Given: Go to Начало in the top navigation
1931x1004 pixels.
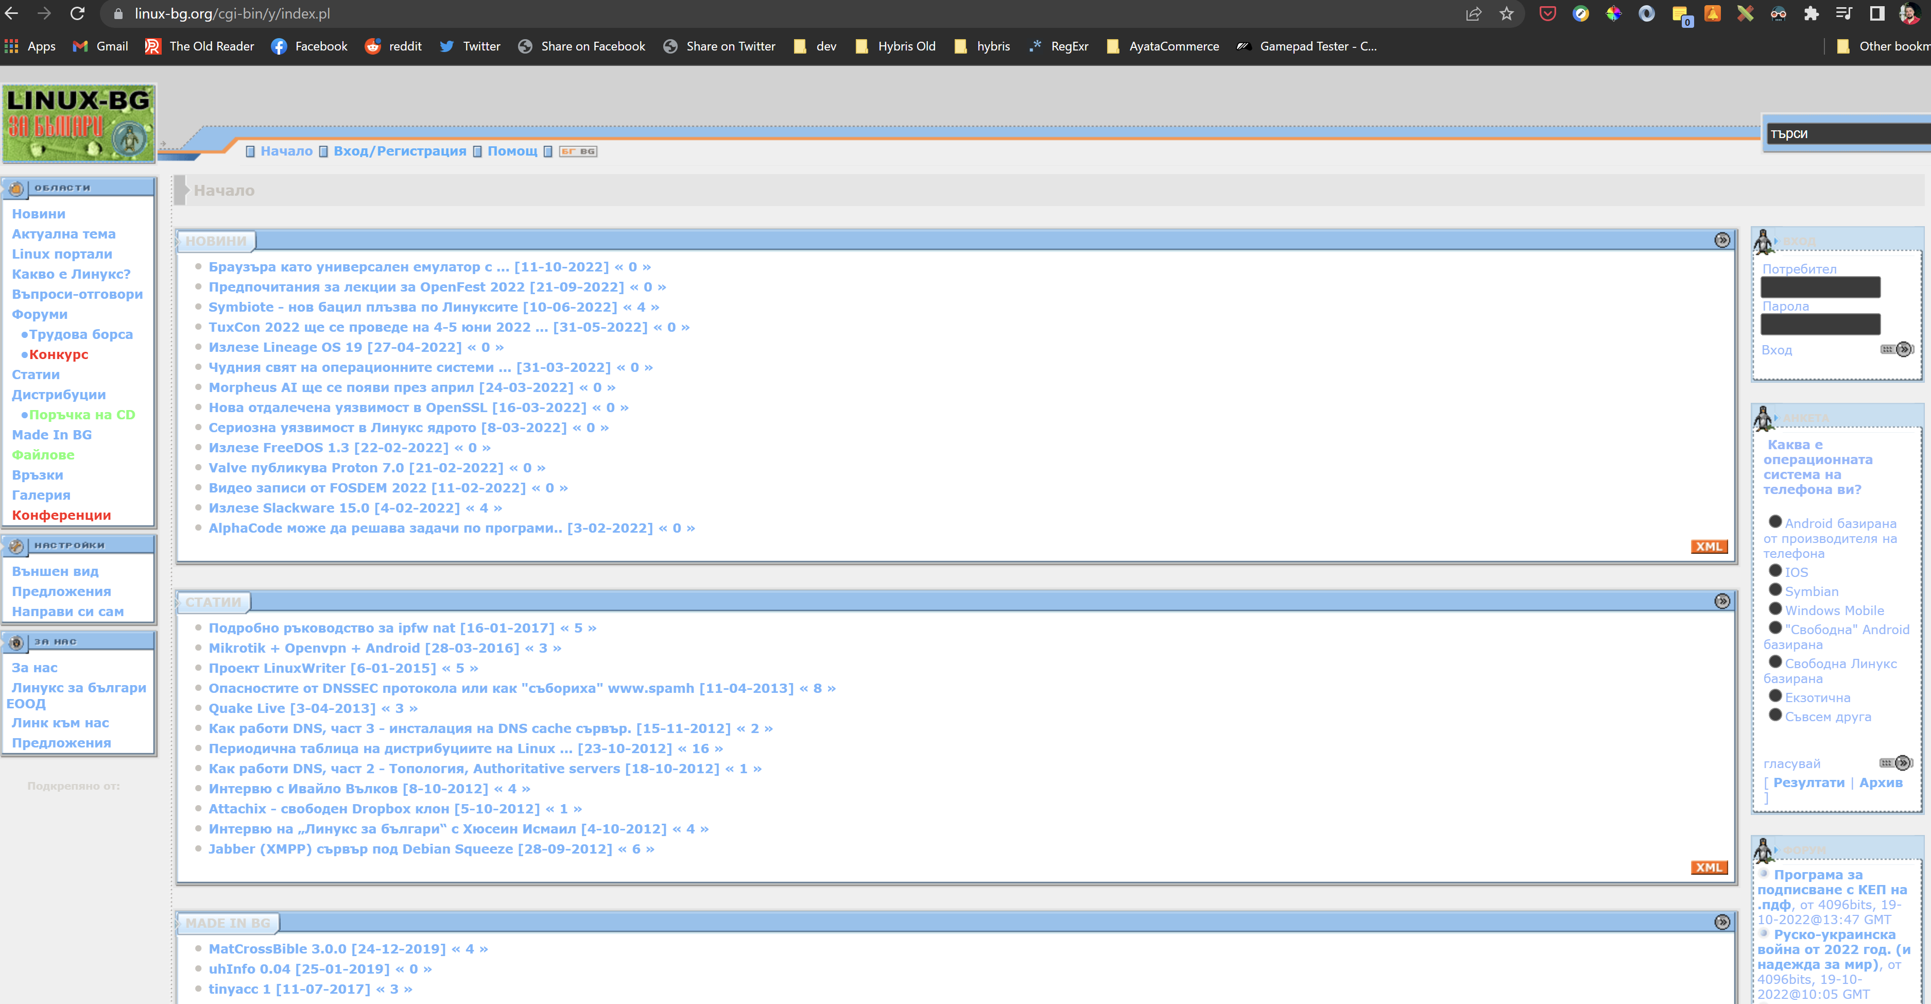Looking at the screenshot, I should (x=287, y=151).
